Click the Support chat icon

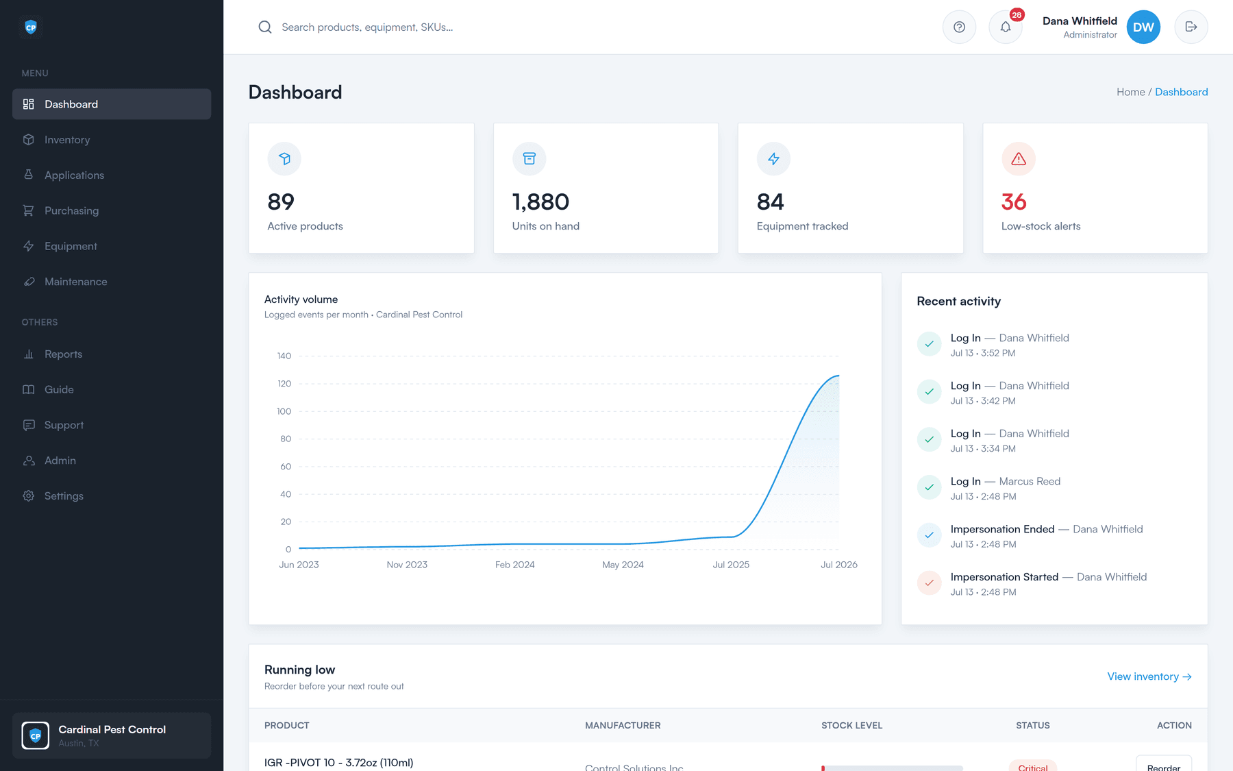pos(28,425)
